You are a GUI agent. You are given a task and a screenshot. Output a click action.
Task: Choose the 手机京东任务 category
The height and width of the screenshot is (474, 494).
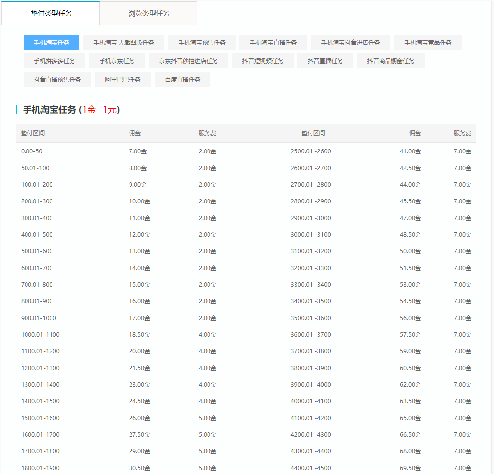[117, 61]
